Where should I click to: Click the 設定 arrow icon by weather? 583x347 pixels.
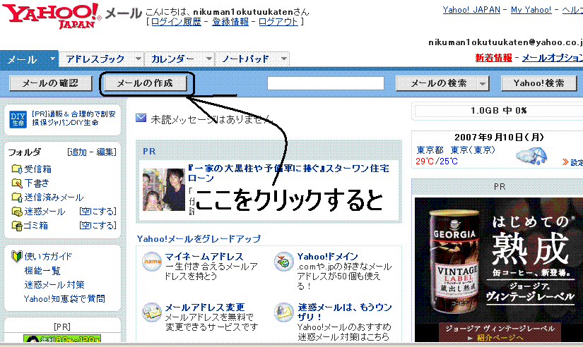[565, 162]
